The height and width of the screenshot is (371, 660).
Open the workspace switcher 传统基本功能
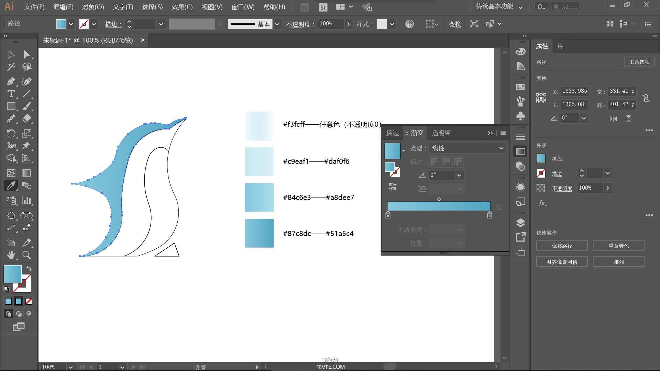pyautogui.click(x=499, y=6)
